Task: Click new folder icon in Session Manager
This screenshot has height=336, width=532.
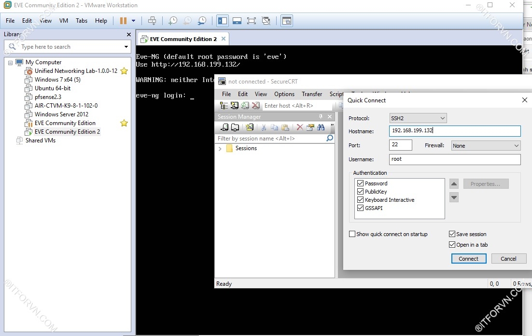Action: 235,127
